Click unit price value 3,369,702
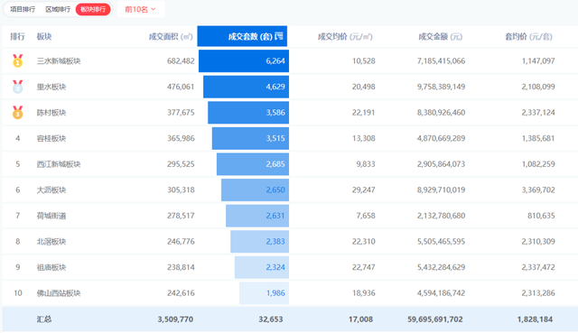 (538, 190)
